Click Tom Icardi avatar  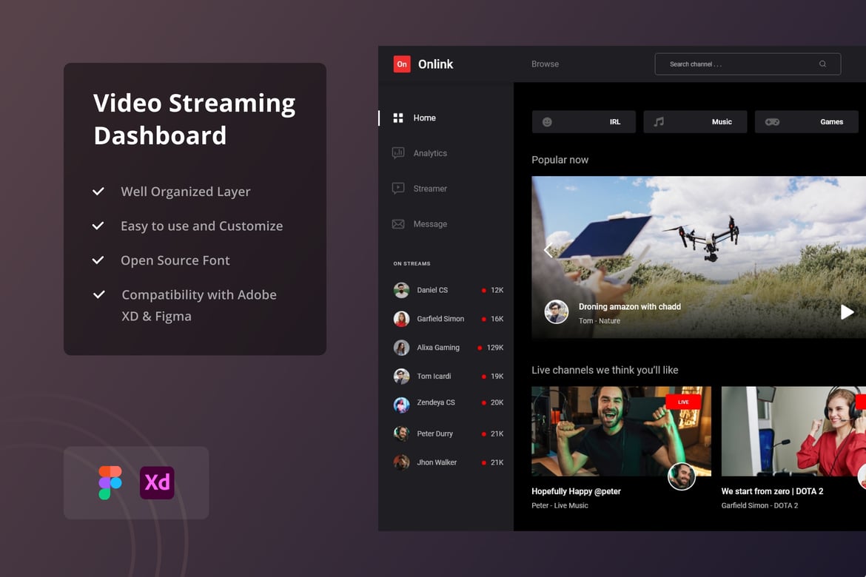(401, 376)
